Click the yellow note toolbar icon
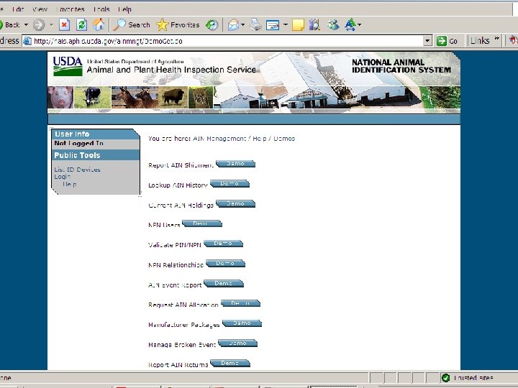Image resolution: width=518 pixels, height=388 pixels. point(298,24)
